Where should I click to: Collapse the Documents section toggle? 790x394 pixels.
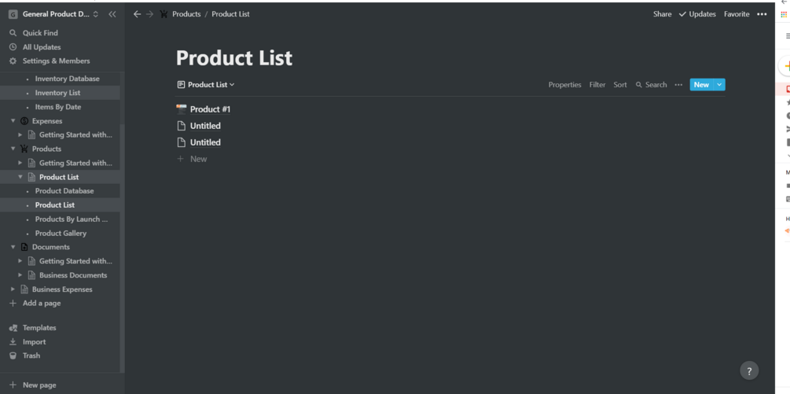pyautogui.click(x=13, y=247)
